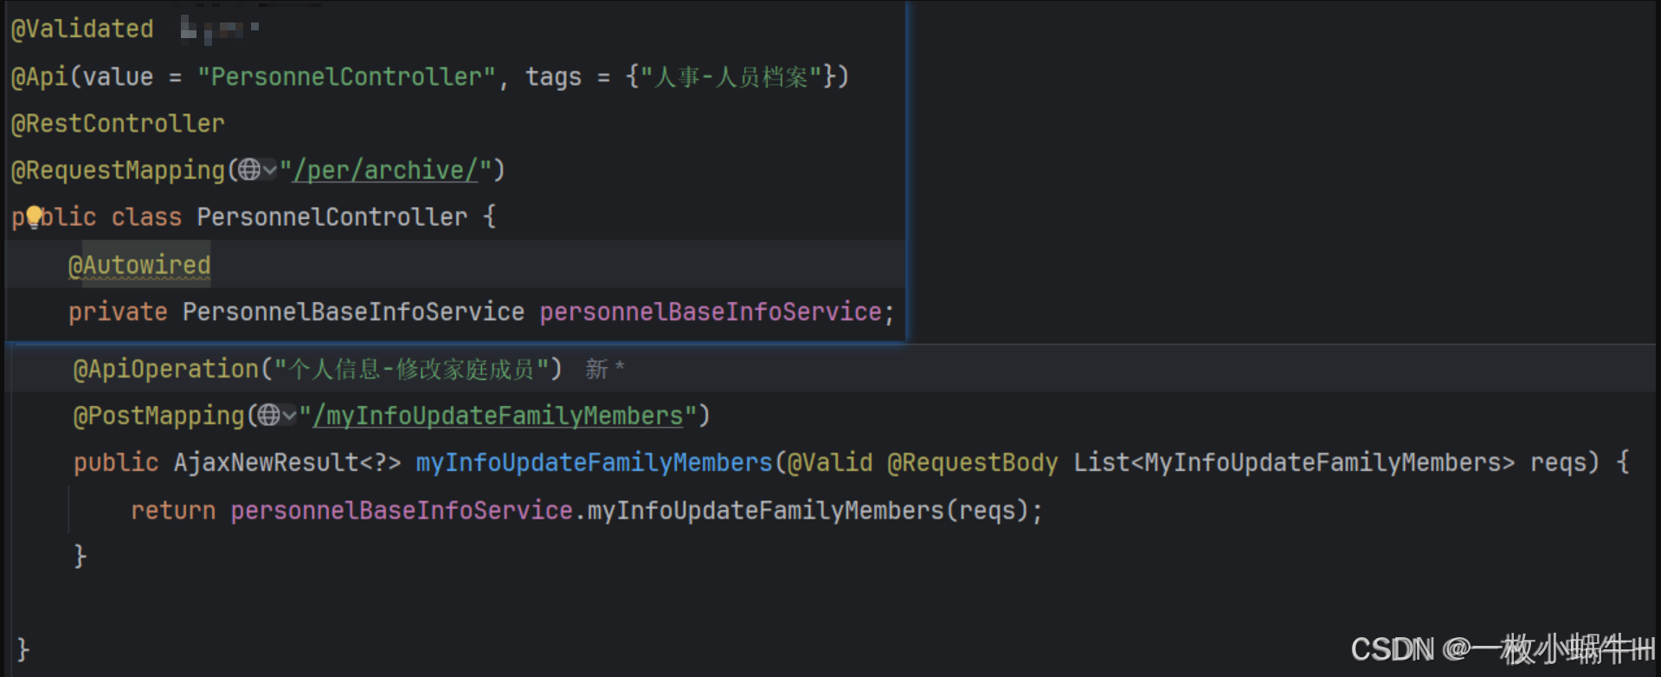Click the public keyword before AjaxNewResult
The image size is (1661, 677).
pyautogui.click(x=116, y=463)
